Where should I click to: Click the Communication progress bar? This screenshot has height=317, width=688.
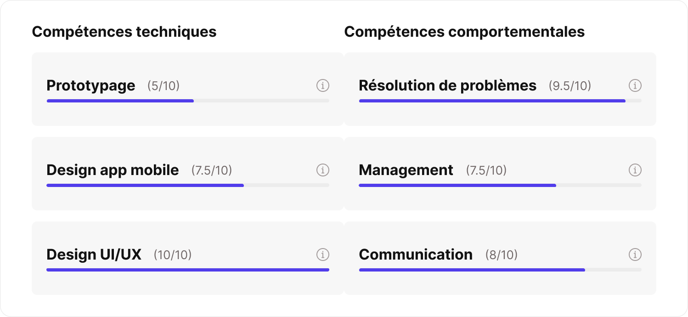coord(500,270)
